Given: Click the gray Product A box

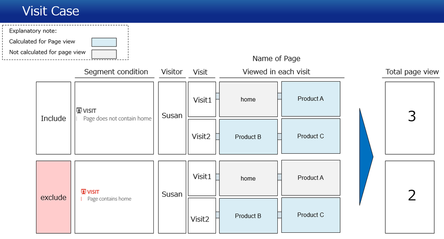Looking at the screenshot, I should point(311,178).
